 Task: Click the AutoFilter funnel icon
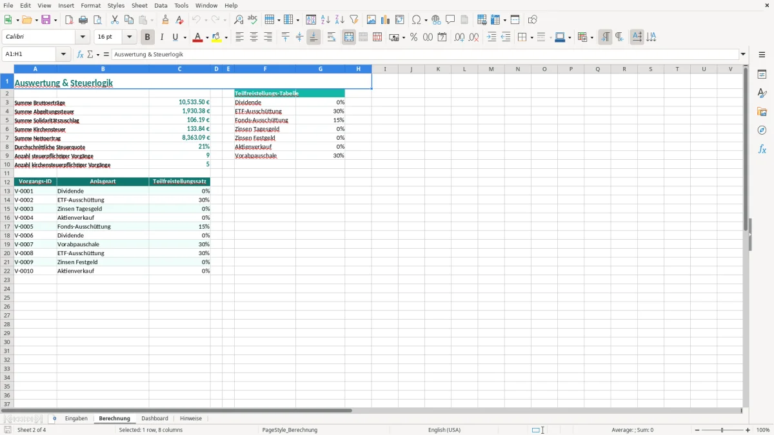coord(354,20)
